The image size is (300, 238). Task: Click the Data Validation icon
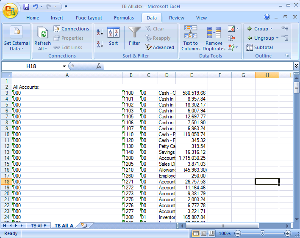click(x=231, y=29)
